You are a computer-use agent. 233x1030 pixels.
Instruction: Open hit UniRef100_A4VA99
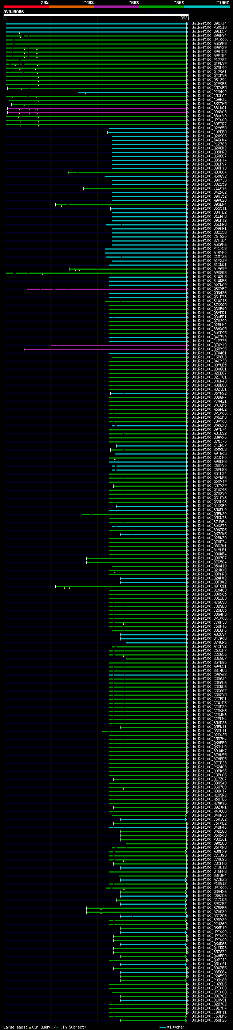tap(209, 269)
